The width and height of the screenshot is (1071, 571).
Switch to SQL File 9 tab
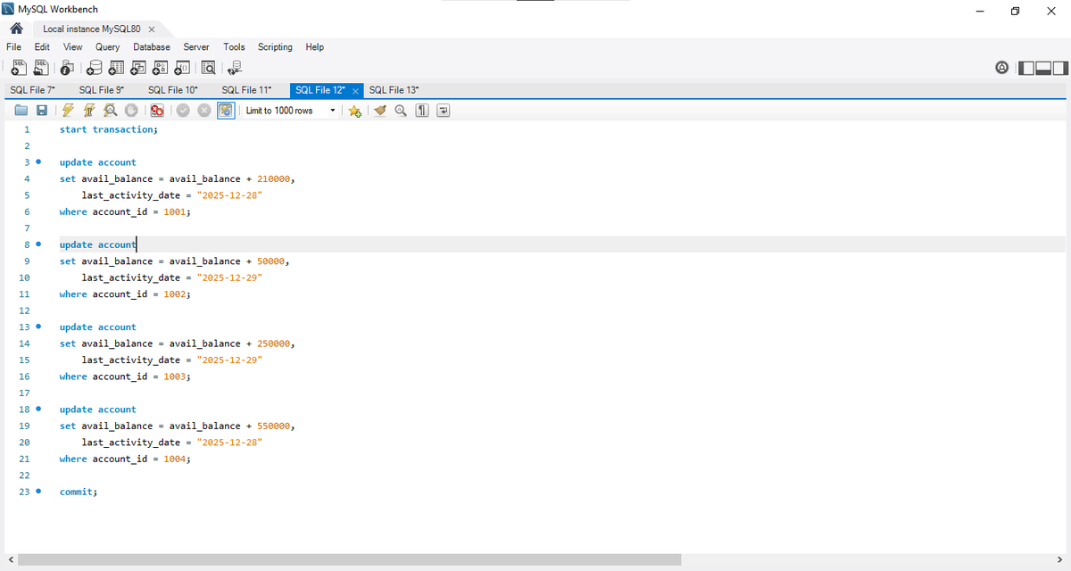pos(101,90)
